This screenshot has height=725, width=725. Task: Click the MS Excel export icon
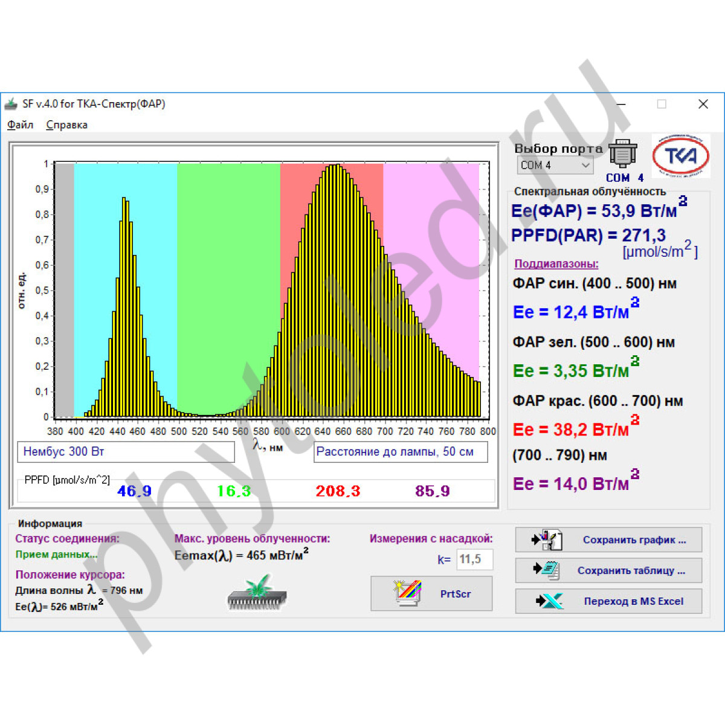(x=549, y=601)
